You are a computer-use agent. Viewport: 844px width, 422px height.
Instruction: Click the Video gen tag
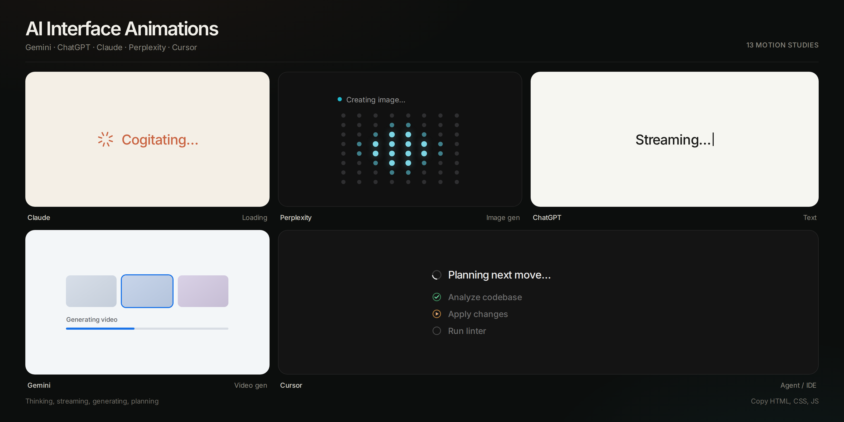coord(251,385)
